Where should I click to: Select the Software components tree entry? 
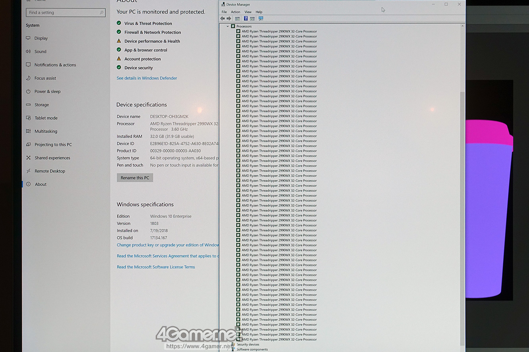tap(252, 349)
